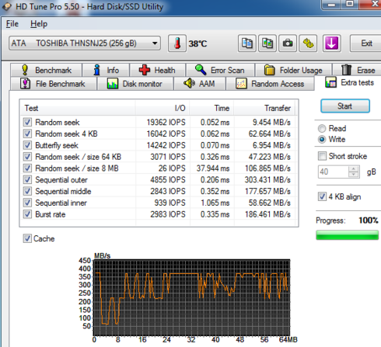Click the Transfer column header
Viewport: 381px width, 347px height.
click(264, 108)
